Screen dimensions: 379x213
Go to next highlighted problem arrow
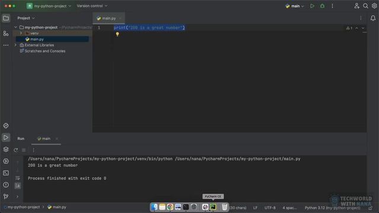coord(363,28)
